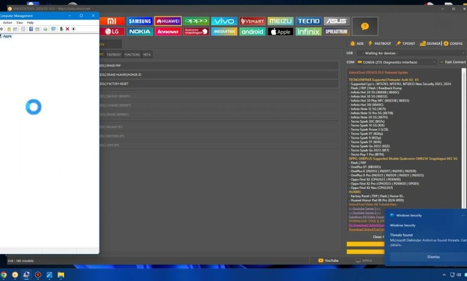
Task: Open DEVMGR device manager
Action: pyautogui.click(x=430, y=44)
